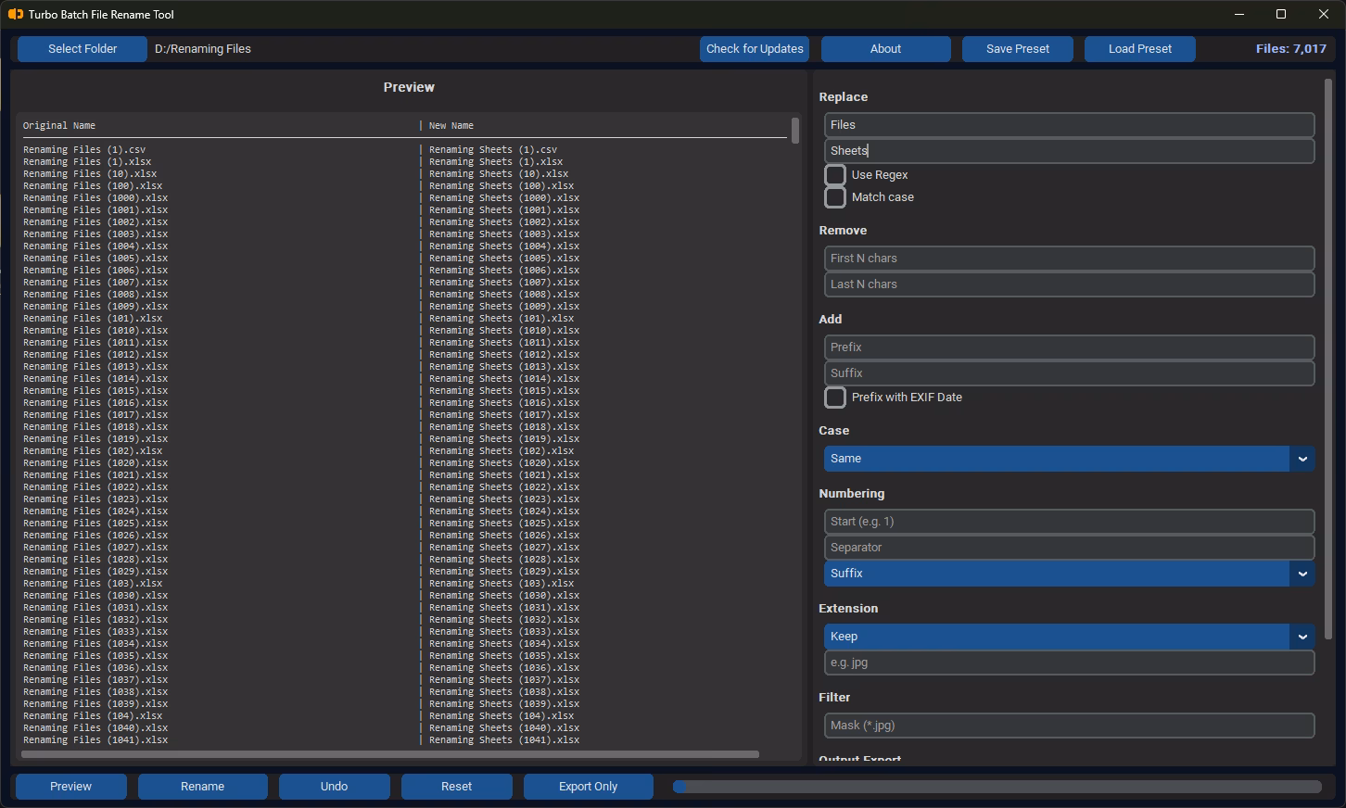Click the Reset button
Viewport: 1346px width, 808px height.
coord(457,787)
